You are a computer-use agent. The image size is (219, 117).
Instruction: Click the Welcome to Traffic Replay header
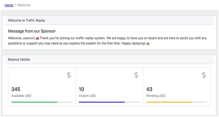(x=27, y=21)
